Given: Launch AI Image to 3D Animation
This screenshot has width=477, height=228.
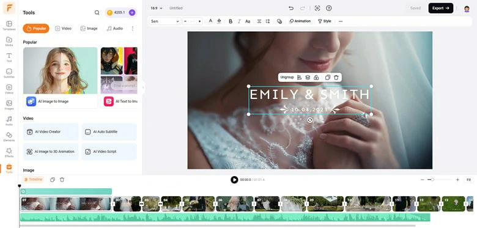Looking at the screenshot, I should click(x=51, y=152).
